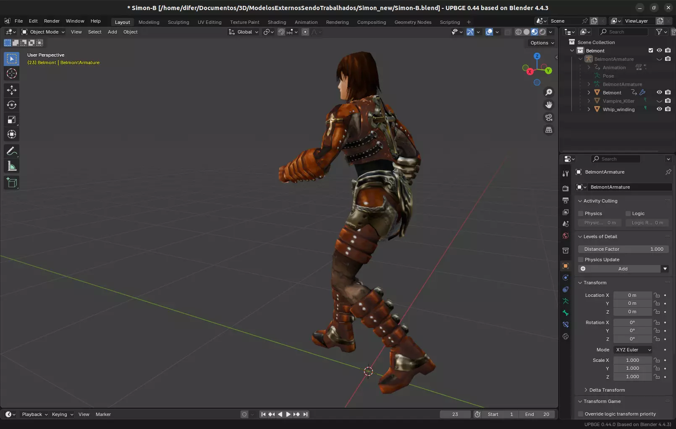Enable Override logic transform priority checkbox
Screen dimensions: 676x429
pos(581,414)
